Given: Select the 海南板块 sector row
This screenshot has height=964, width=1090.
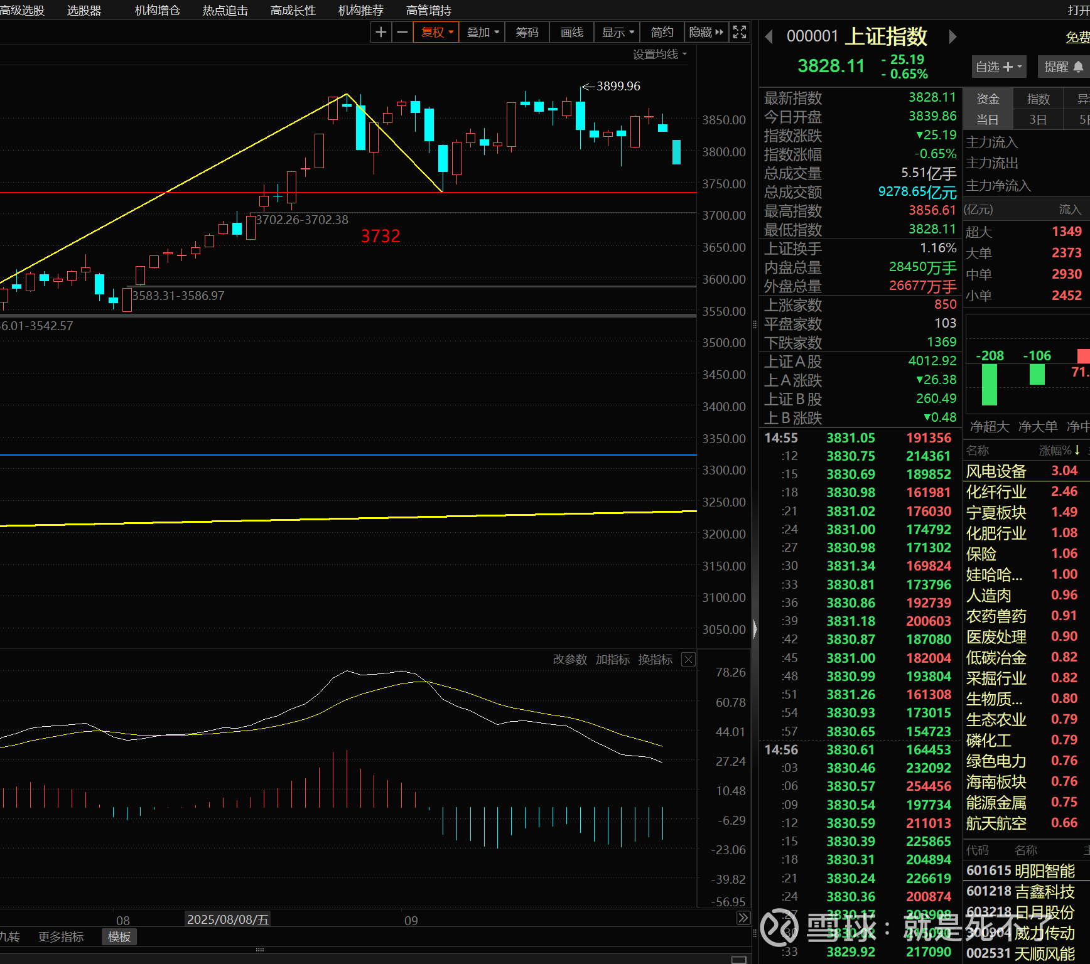Looking at the screenshot, I should tap(1026, 781).
